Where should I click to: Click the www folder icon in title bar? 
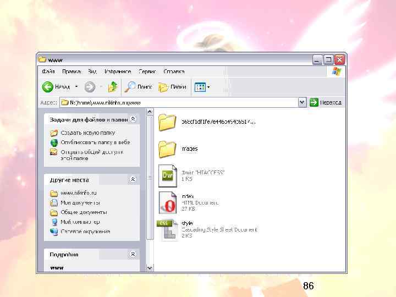click(x=42, y=59)
